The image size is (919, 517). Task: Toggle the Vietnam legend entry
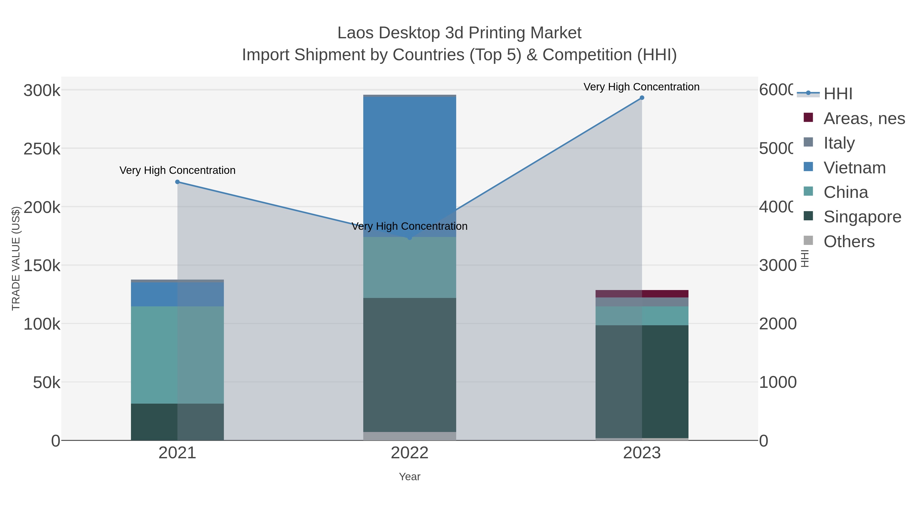(x=844, y=167)
